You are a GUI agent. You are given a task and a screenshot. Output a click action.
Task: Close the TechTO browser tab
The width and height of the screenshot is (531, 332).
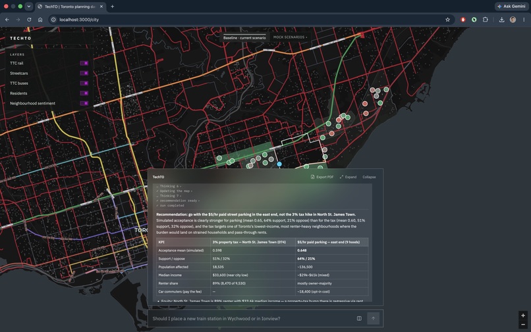[101, 7]
